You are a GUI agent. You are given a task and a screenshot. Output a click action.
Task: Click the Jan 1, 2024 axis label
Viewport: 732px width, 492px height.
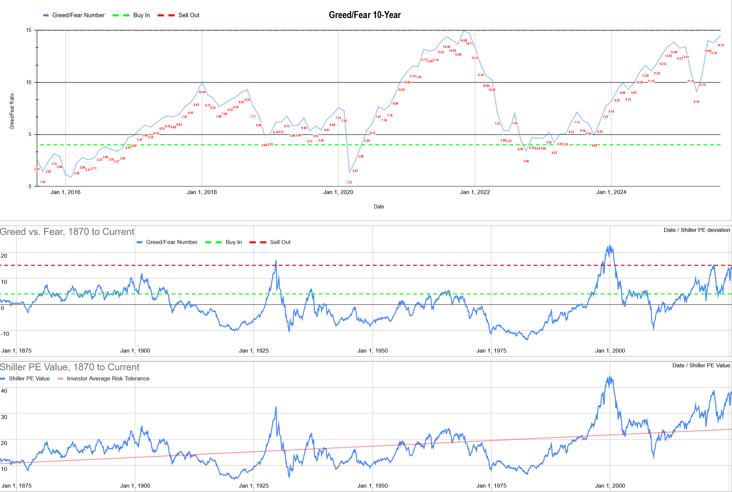point(611,192)
